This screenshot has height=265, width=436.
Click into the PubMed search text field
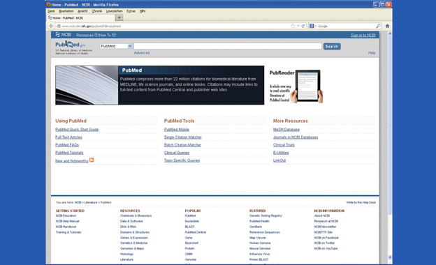[228, 46]
